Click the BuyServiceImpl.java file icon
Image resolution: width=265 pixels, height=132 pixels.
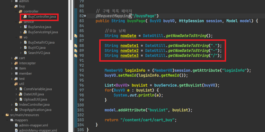(25, 32)
